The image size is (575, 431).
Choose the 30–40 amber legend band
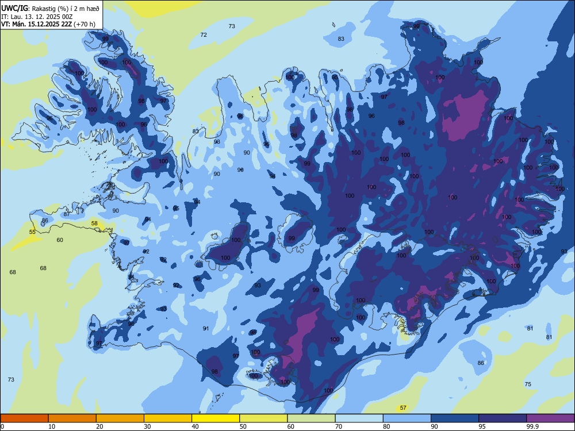pyautogui.click(x=168, y=418)
